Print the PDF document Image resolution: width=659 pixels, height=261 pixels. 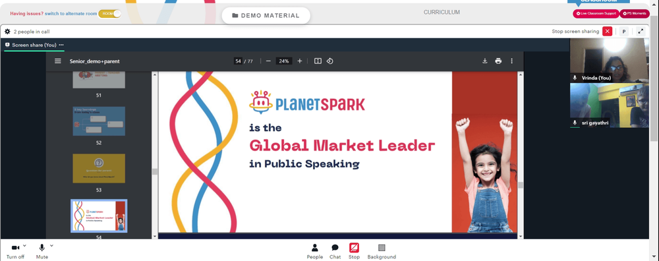coord(498,61)
